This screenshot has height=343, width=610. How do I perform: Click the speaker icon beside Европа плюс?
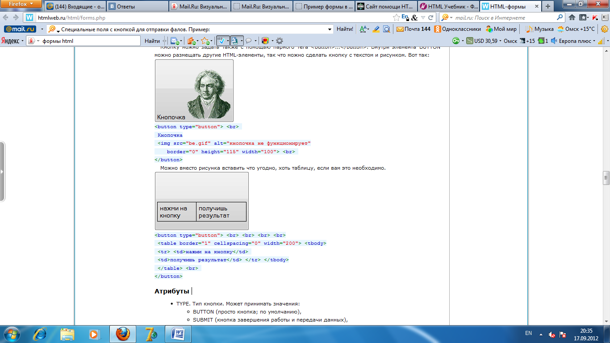click(554, 41)
